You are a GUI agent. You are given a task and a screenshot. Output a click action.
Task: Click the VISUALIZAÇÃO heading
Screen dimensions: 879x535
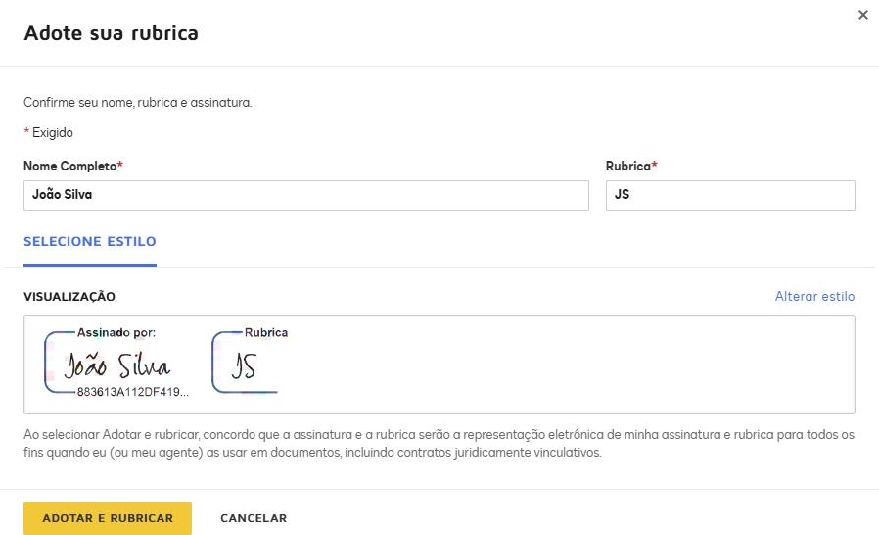coord(69,297)
